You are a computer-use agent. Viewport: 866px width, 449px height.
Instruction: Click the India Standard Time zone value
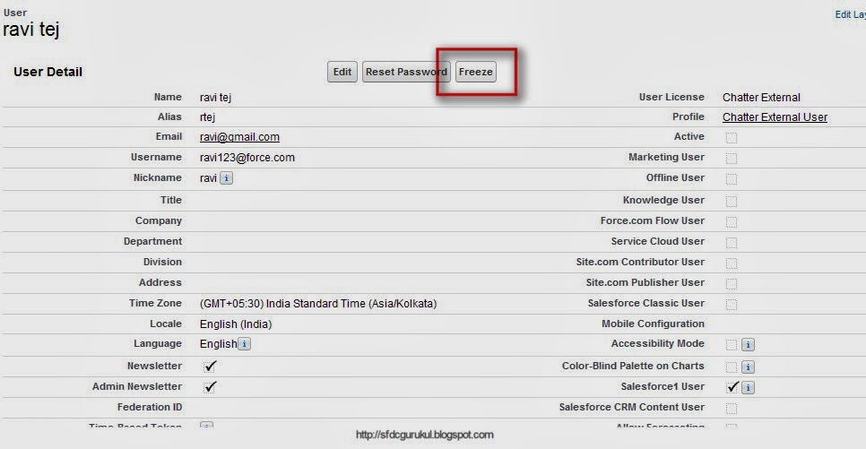pyautogui.click(x=318, y=303)
